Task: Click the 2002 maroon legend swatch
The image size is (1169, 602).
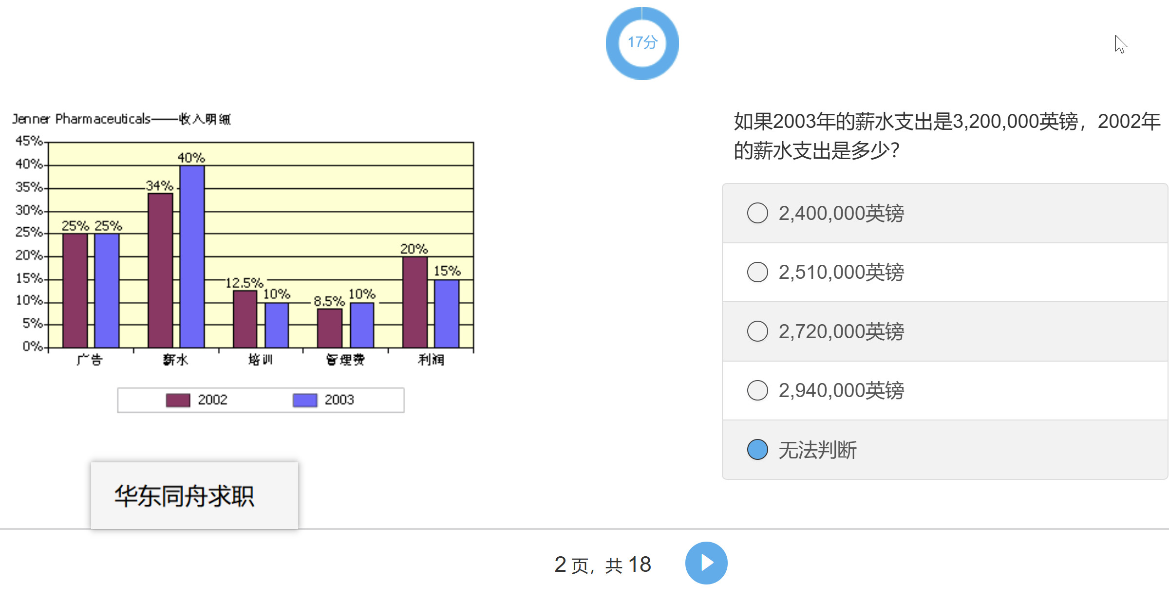Action: pyautogui.click(x=178, y=400)
